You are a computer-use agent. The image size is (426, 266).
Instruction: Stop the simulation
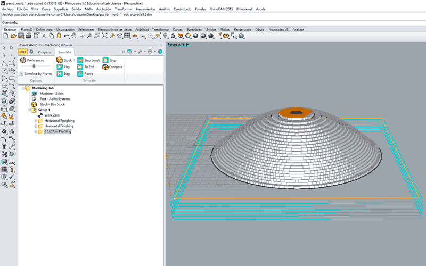[105, 60]
